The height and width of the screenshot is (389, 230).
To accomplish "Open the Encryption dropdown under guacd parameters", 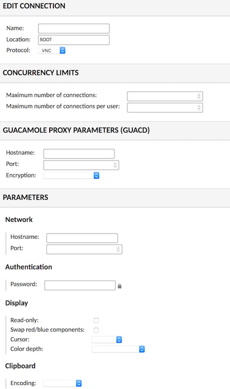I will [95, 175].
